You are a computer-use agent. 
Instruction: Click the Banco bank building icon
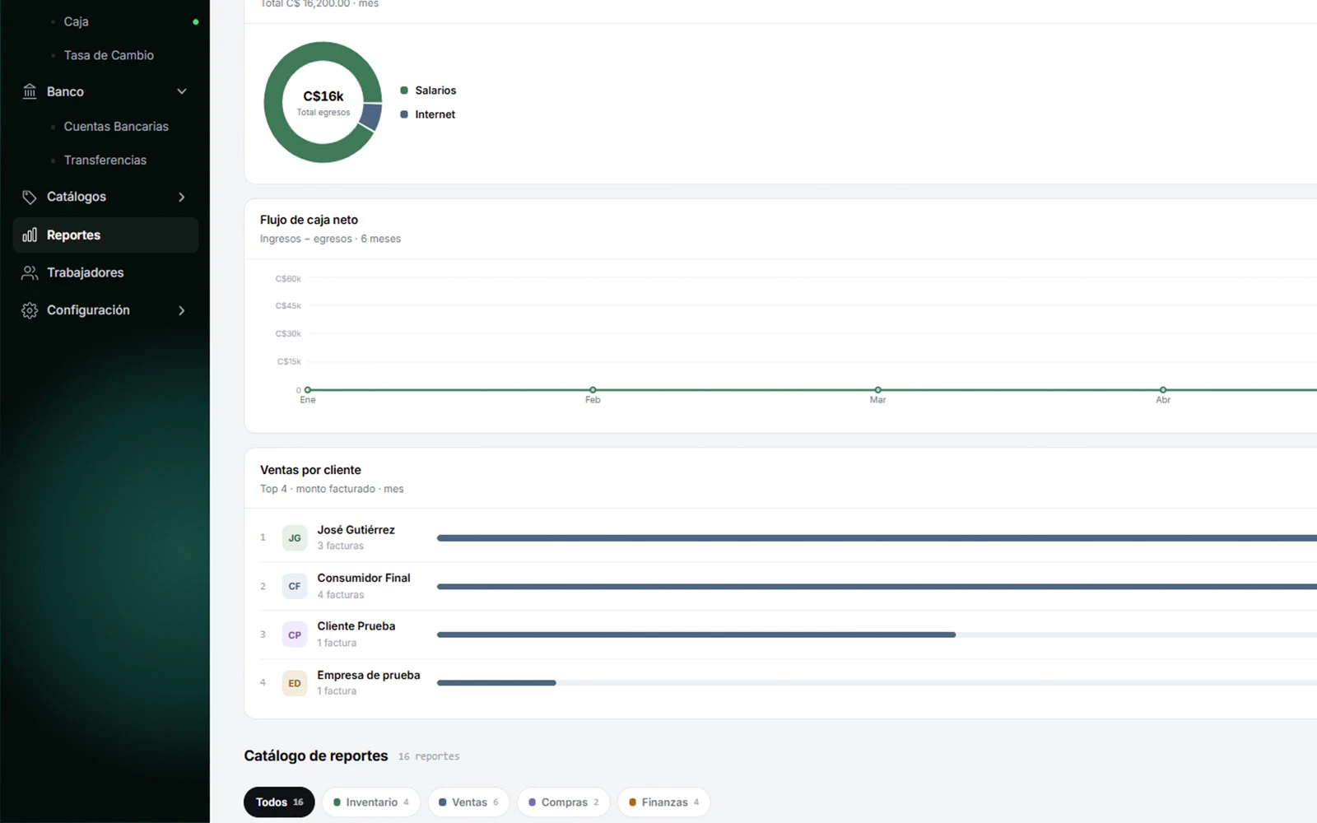[30, 91]
